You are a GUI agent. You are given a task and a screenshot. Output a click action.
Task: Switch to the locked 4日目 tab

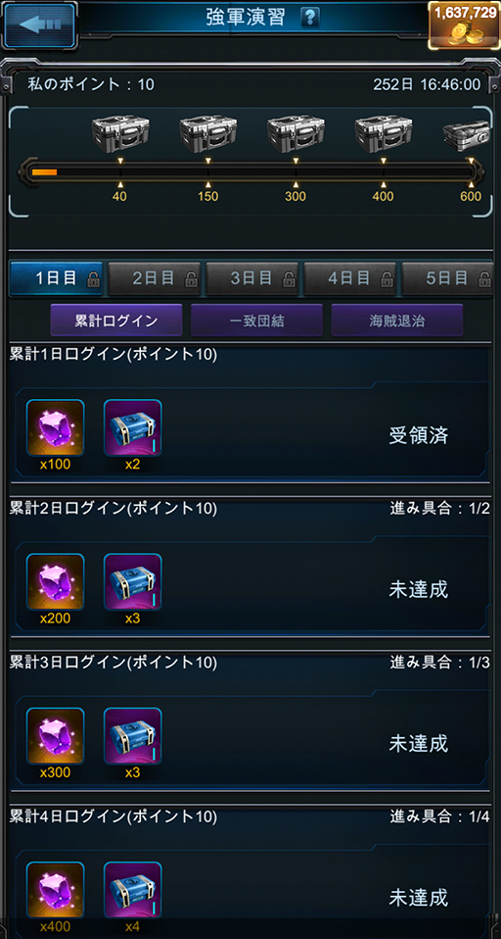pyautogui.click(x=350, y=278)
